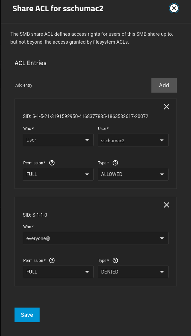The image size is (191, 336).
Task: Show help for everyone@ entry's Type field
Action: pyautogui.click(x=115, y=261)
